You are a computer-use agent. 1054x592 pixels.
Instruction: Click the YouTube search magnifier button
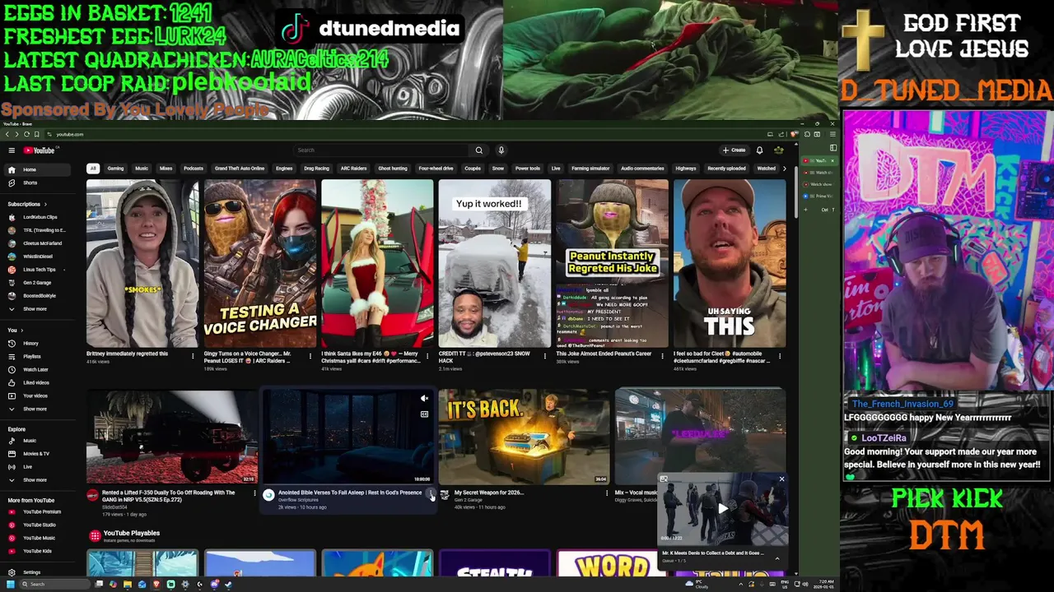[478, 150]
